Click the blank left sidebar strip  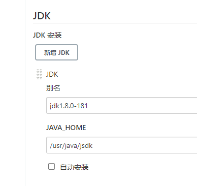click(13, 93)
